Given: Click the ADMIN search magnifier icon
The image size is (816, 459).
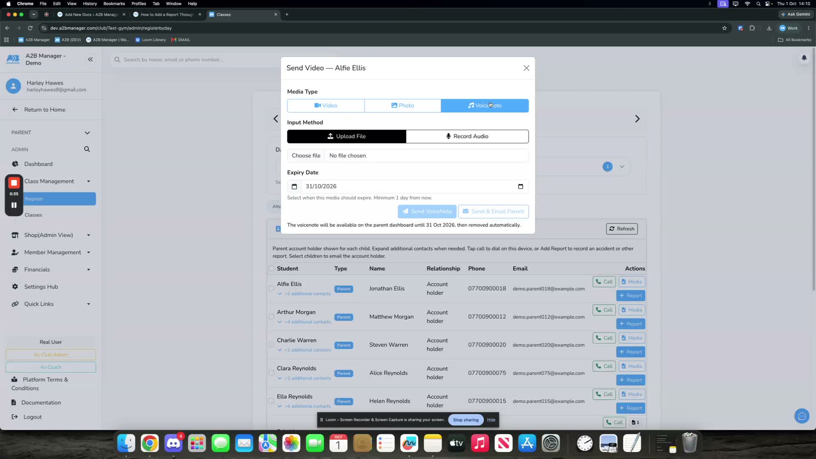Looking at the screenshot, I should 87,149.
